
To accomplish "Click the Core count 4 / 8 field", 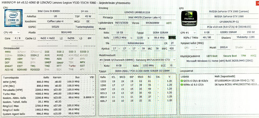I will pos(17,38).
